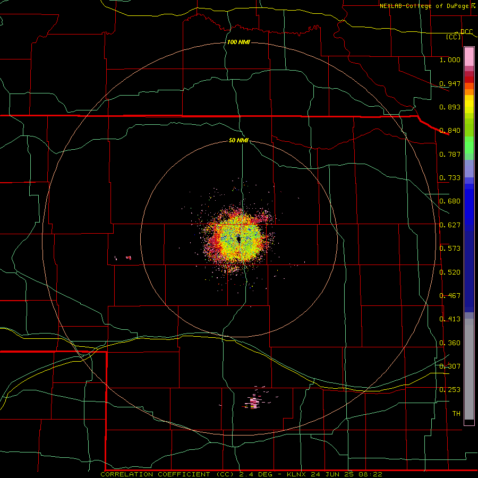This screenshot has height=478, width=478.
Task: Click the 24 JUN 25 08:22 timestamp
Action: click(346, 474)
